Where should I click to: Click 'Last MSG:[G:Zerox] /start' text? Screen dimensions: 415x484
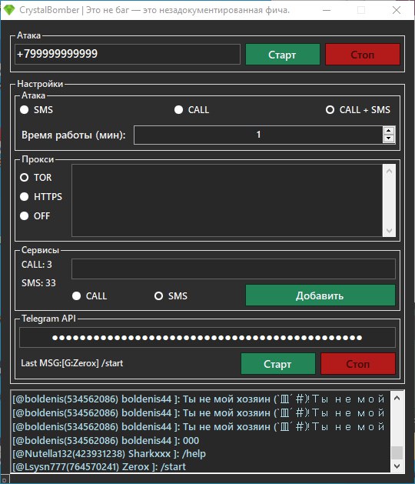[x=71, y=363]
